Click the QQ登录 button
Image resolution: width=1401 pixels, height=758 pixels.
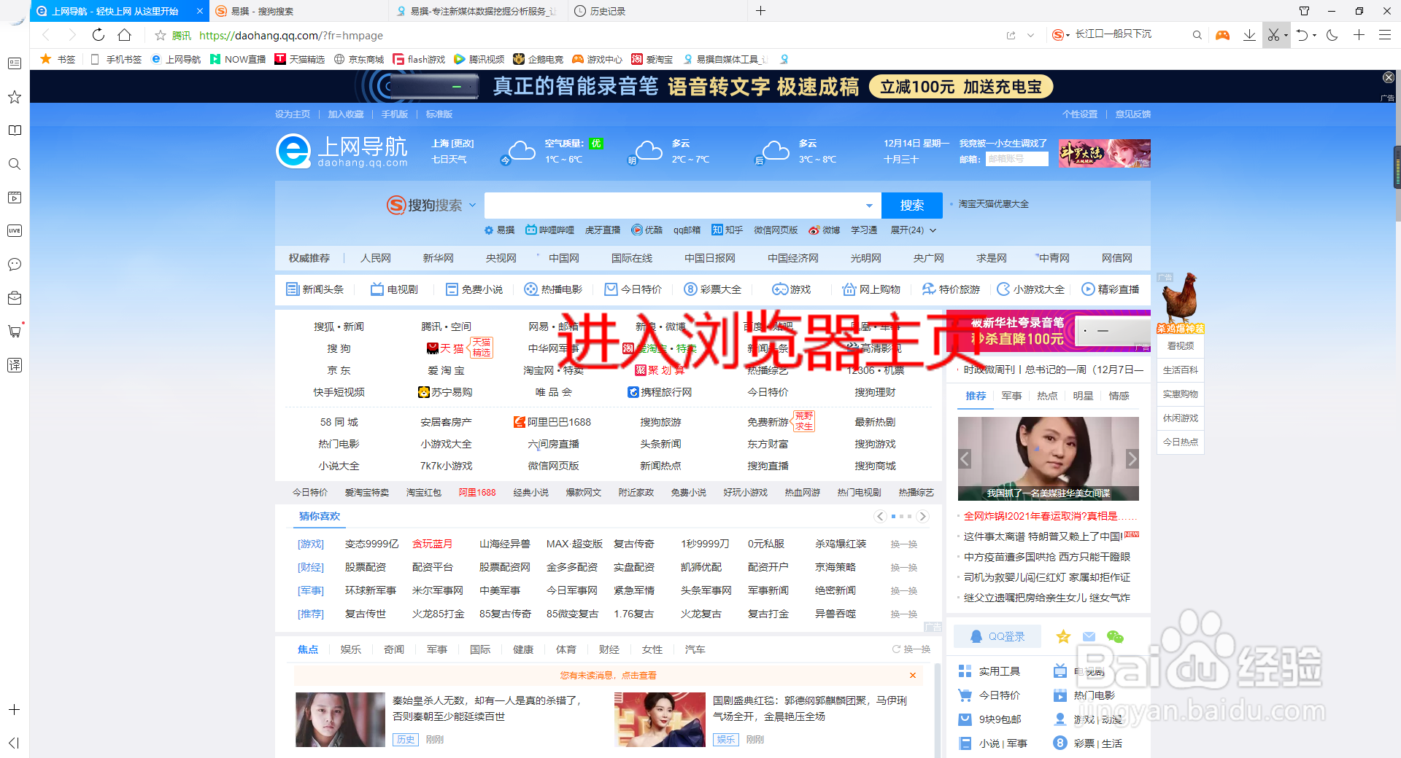[997, 636]
